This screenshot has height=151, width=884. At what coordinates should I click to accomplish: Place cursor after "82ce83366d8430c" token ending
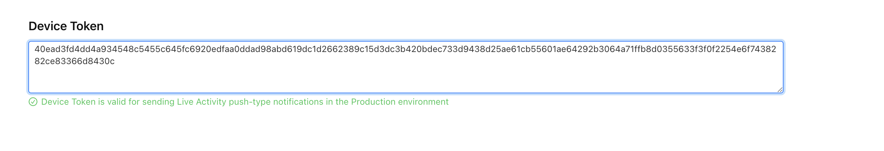(115, 61)
